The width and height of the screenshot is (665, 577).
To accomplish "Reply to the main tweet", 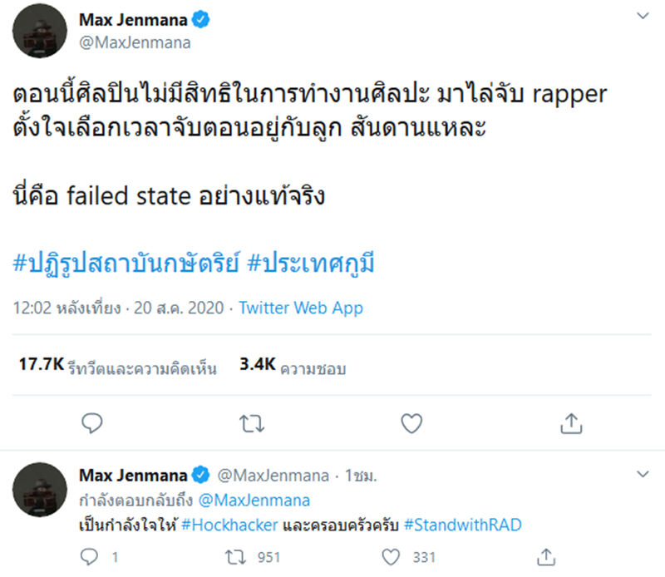I will pos(93,423).
